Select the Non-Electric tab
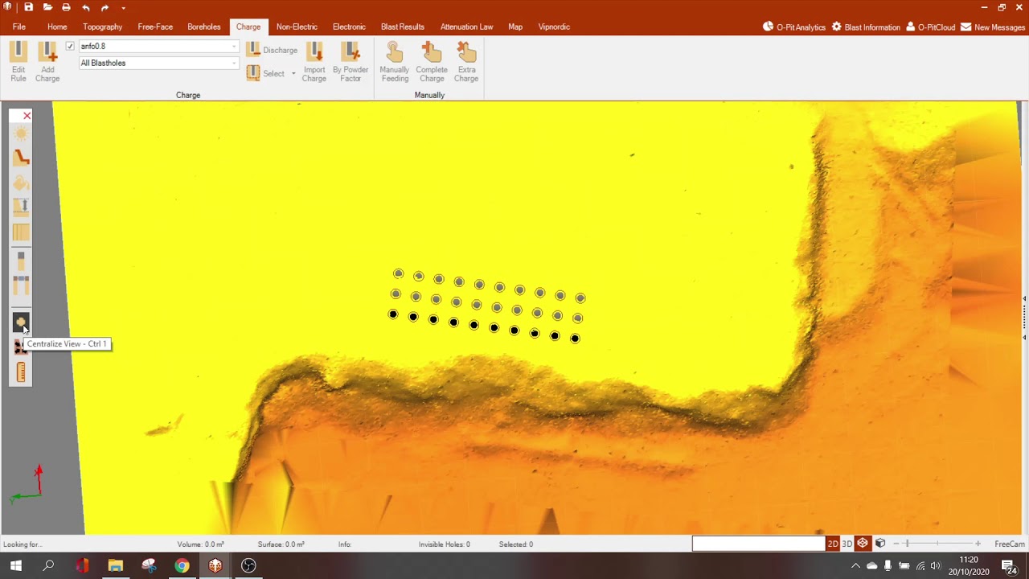Viewport: 1029px width, 579px height. (297, 27)
